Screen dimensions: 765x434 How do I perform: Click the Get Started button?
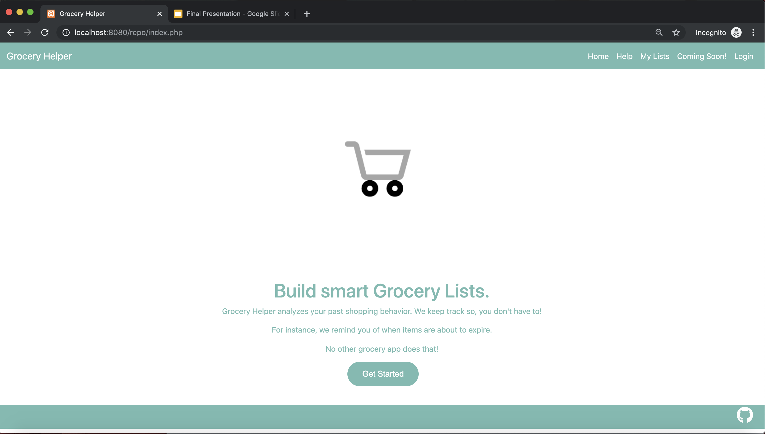coord(383,374)
